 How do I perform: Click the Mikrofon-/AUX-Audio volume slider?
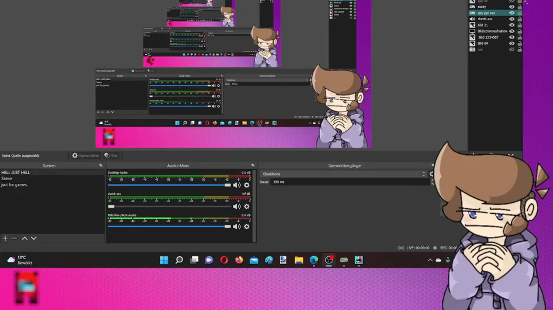[170, 227]
